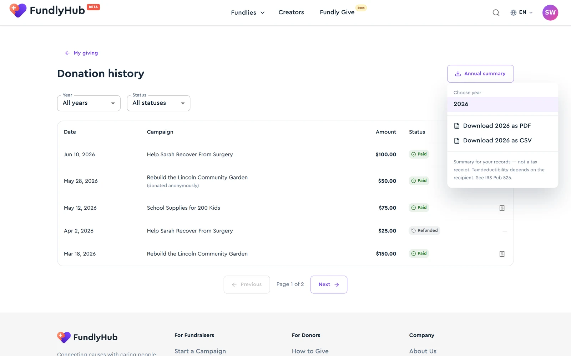
Task: Click the Soon badge on Fundly Give
Action: [x=361, y=8]
